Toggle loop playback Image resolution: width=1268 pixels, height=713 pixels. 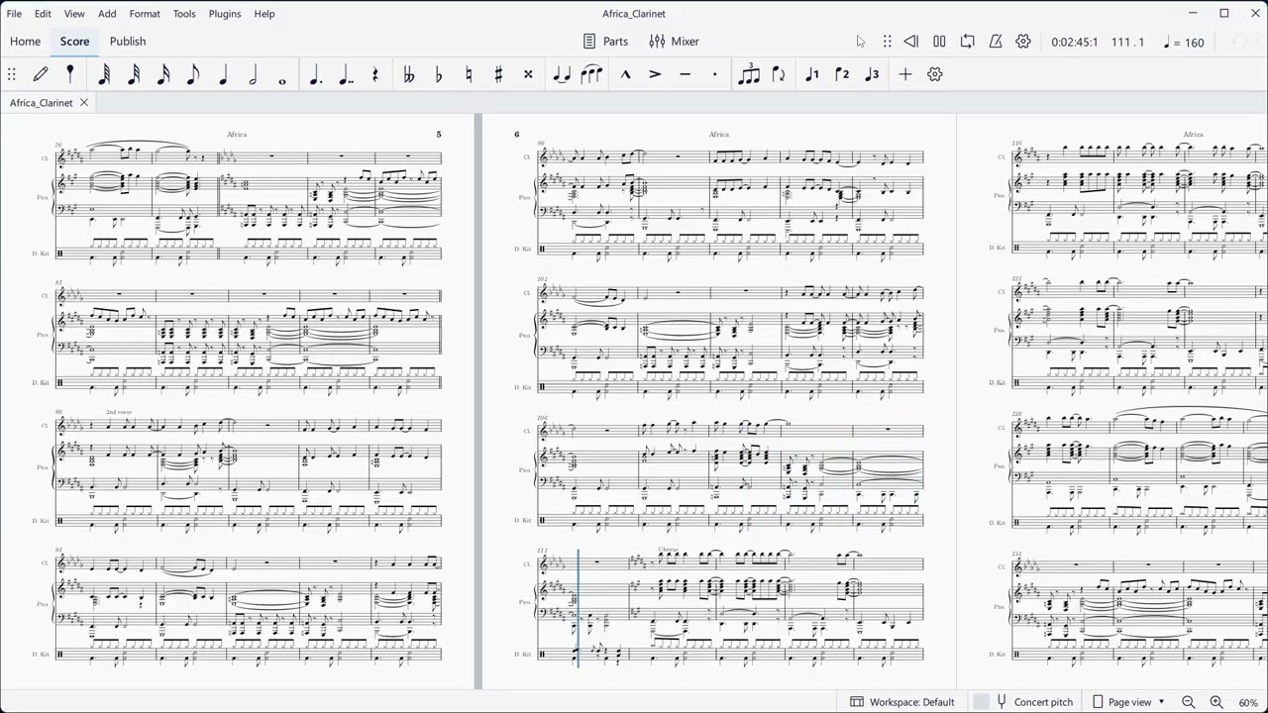point(968,42)
